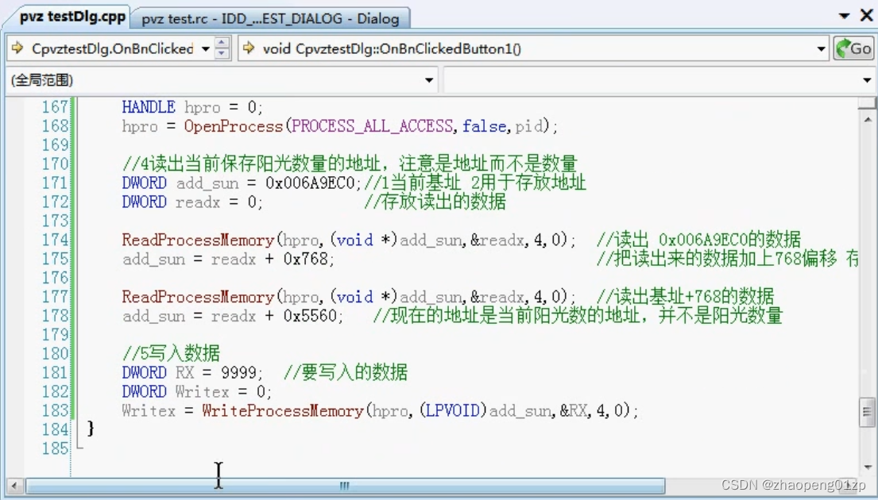Expand the CpvztestDlg.OnBnClicked scope dropdown
The width and height of the screenshot is (878, 500).
(x=206, y=49)
